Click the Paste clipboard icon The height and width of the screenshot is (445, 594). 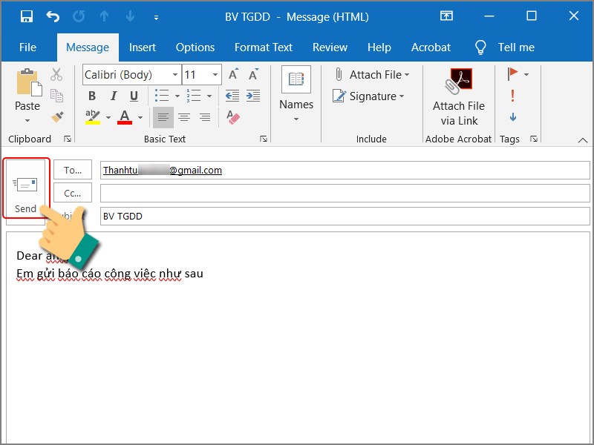(28, 82)
